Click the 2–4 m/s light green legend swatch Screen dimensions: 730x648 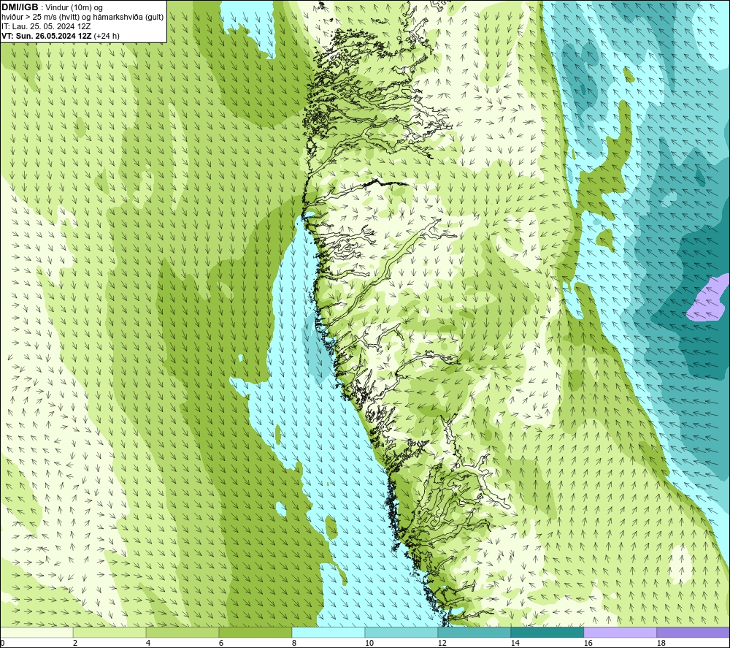click(109, 632)
